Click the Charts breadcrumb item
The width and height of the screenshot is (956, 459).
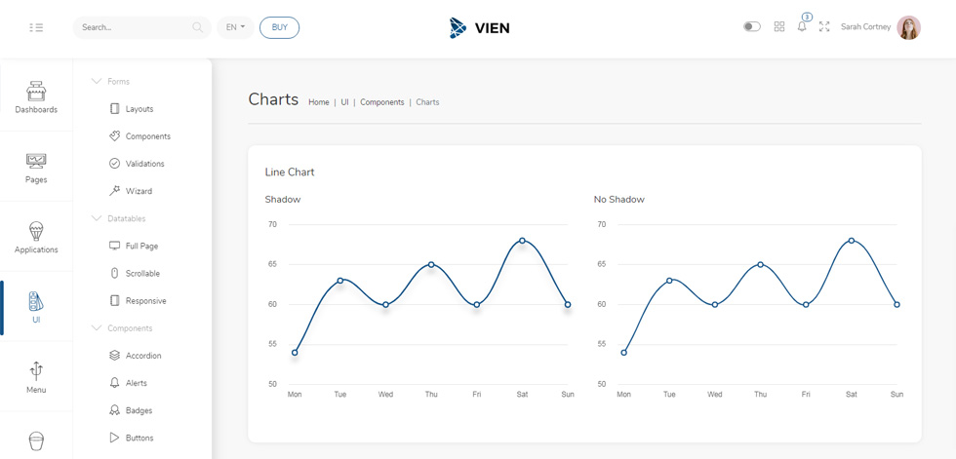pos(427,102)
